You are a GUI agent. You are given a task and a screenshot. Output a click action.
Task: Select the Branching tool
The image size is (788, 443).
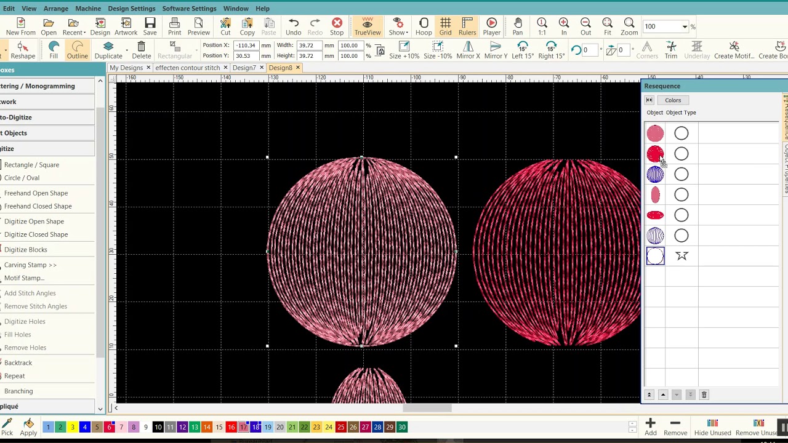[x=18, y=391]
